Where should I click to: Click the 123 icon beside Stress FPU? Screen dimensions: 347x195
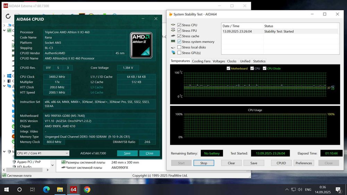point(173,30)
